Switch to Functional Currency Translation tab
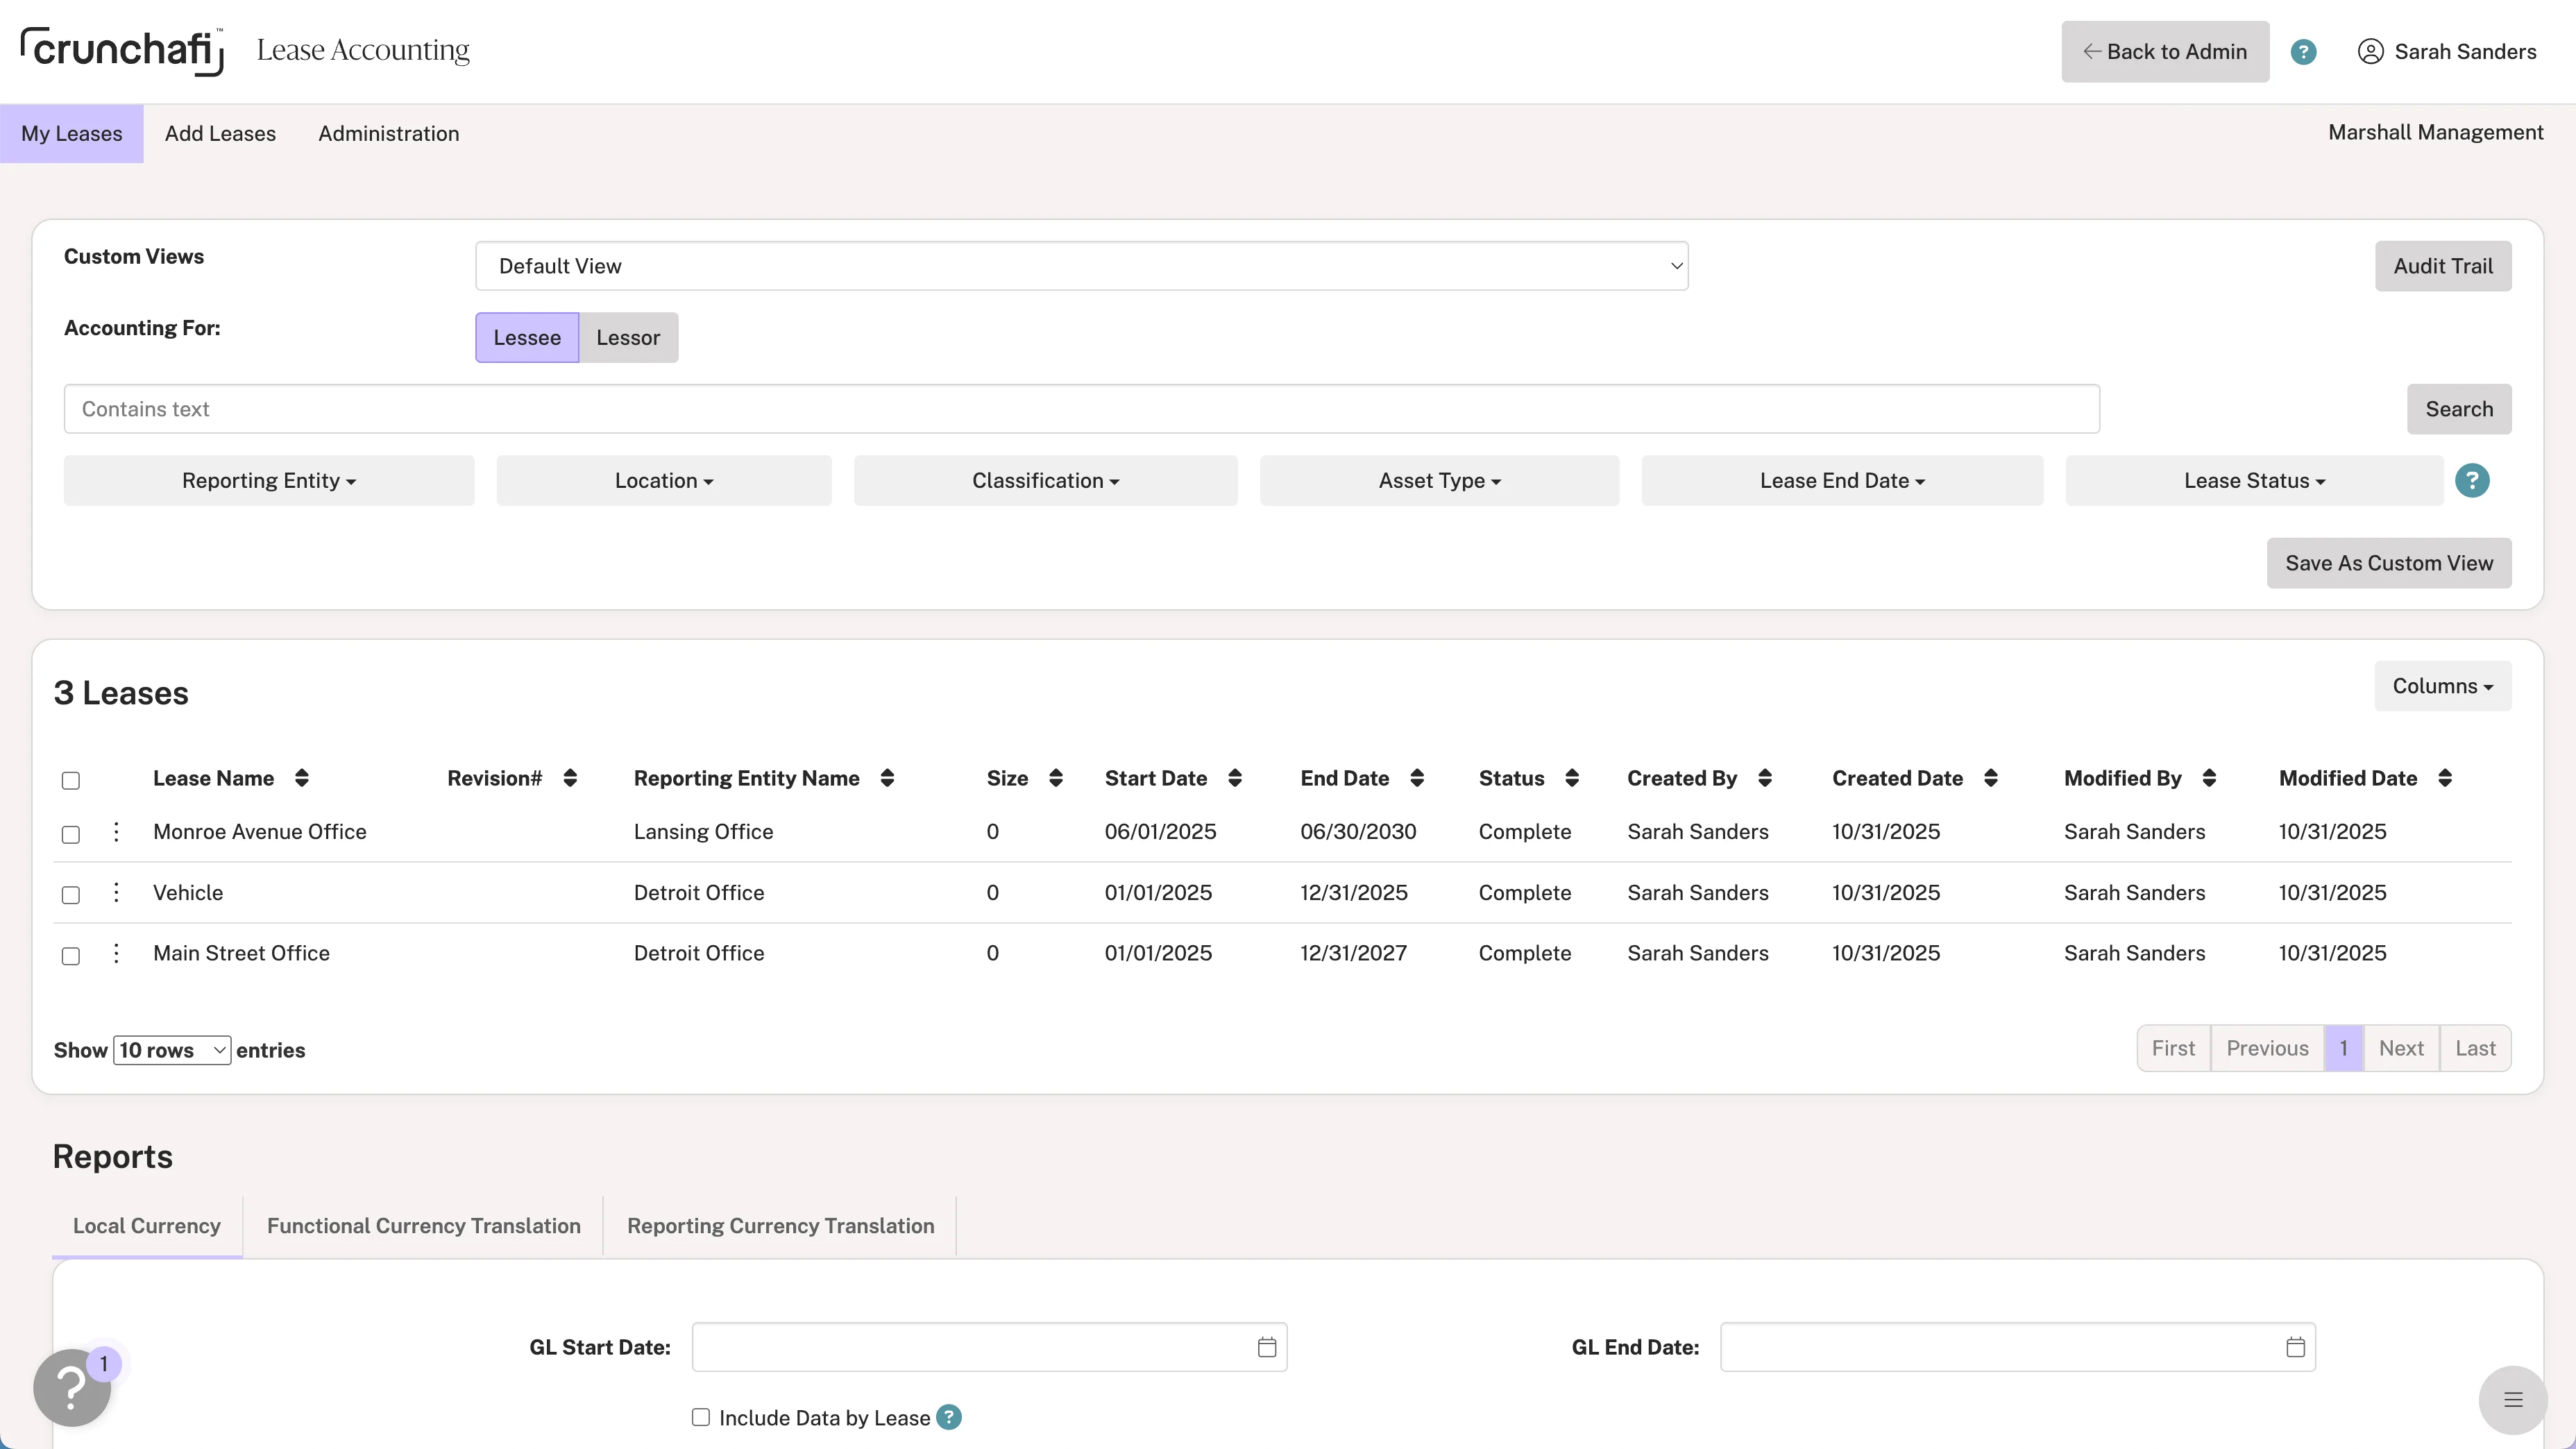 (423, 1226)
